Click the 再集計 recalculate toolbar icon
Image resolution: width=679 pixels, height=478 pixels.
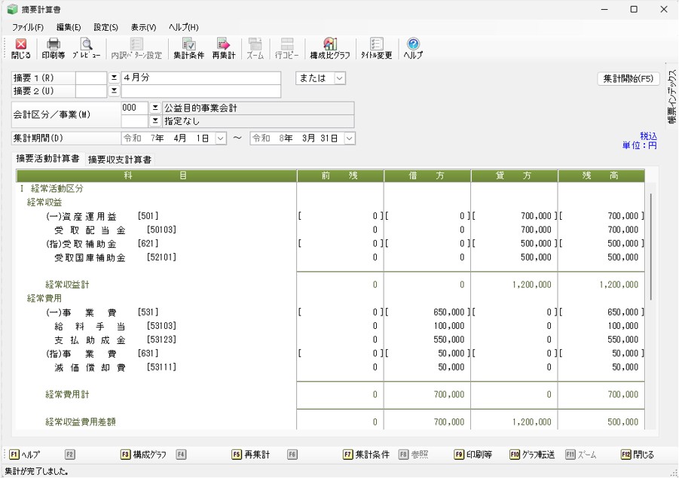224,48
